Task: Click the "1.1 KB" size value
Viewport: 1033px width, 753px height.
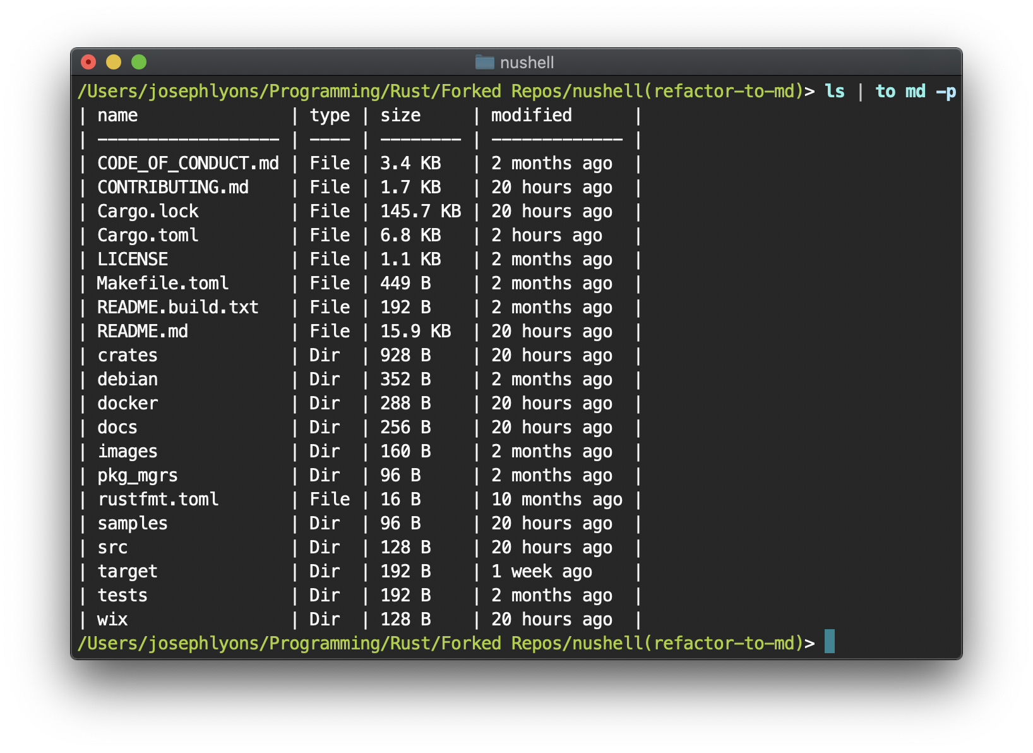Action: coord(410,260)
